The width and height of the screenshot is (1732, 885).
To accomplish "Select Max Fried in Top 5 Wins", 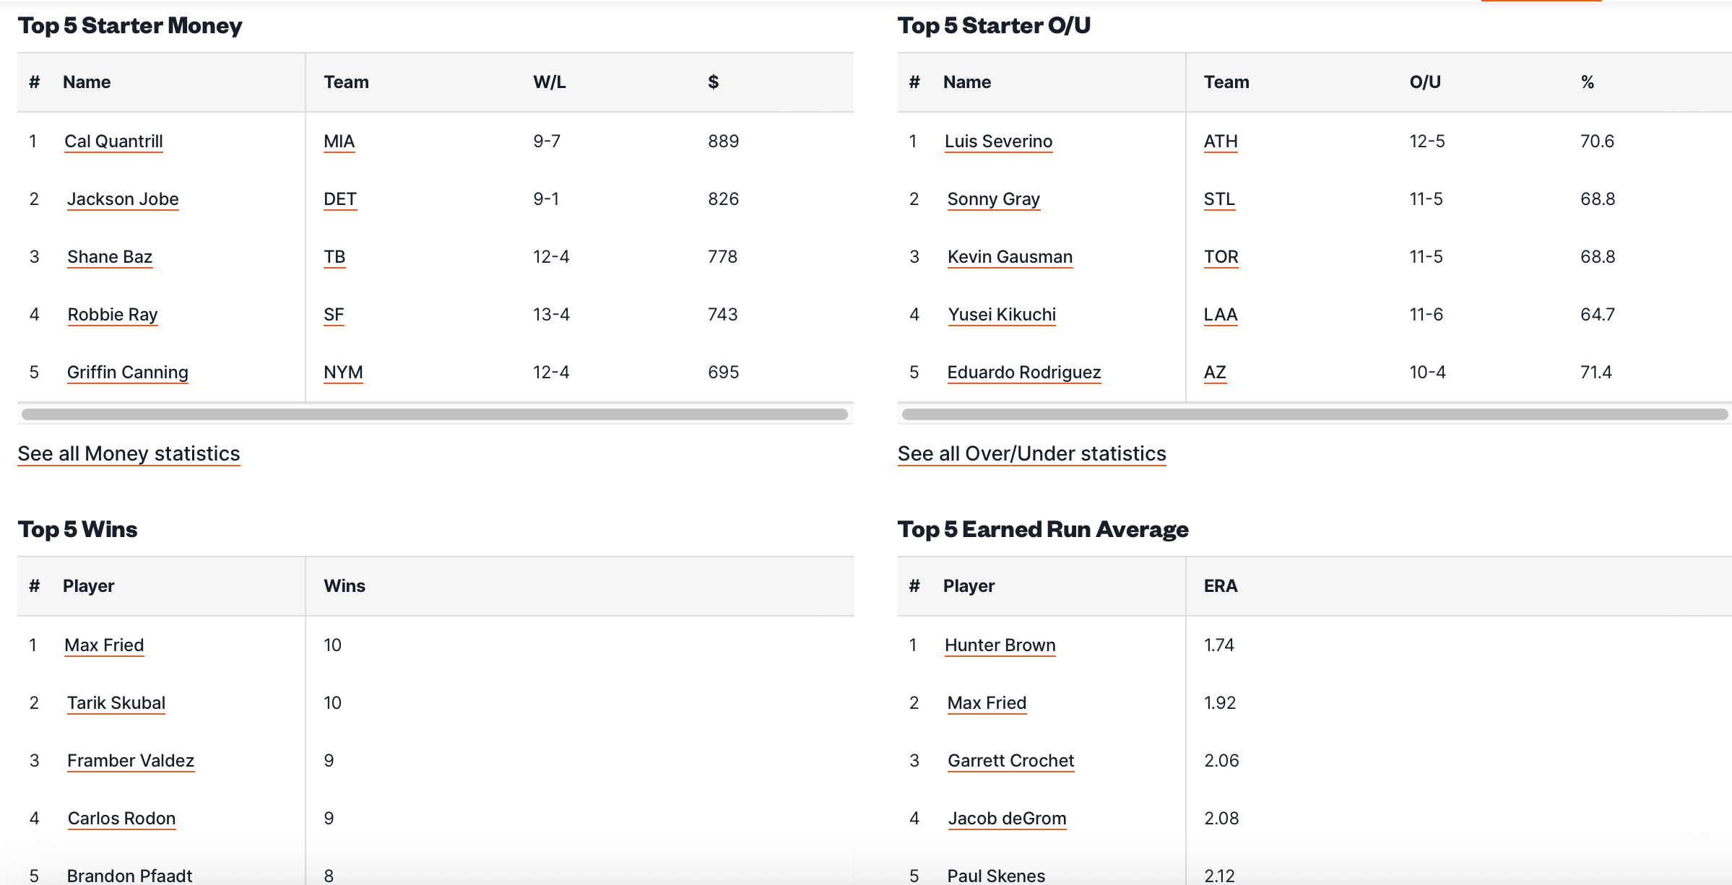I will coord(104,645).
